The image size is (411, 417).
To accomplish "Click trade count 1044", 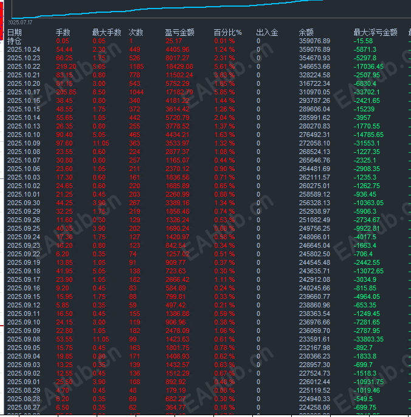I will [136, 93].
